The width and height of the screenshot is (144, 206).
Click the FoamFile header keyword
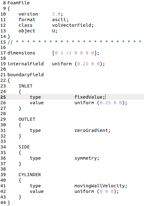click(x=19, y=3)
